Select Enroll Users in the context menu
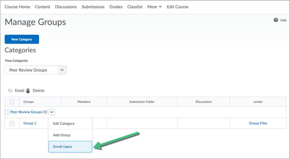 pyautogui.click(x=70, y=147)
